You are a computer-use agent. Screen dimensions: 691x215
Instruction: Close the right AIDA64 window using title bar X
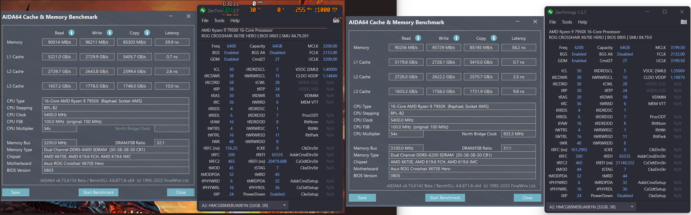535,21
